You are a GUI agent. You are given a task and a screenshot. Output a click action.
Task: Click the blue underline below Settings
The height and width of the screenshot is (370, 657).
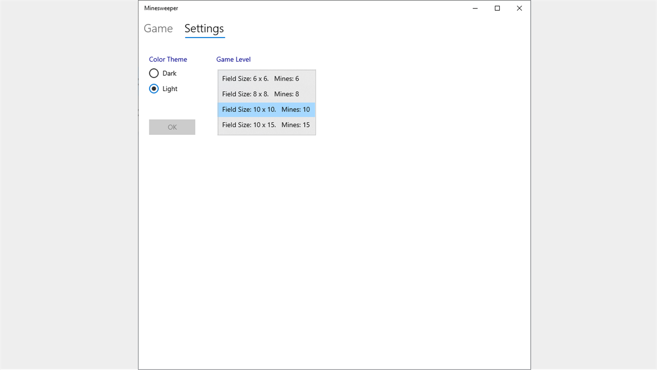(205, 37)
